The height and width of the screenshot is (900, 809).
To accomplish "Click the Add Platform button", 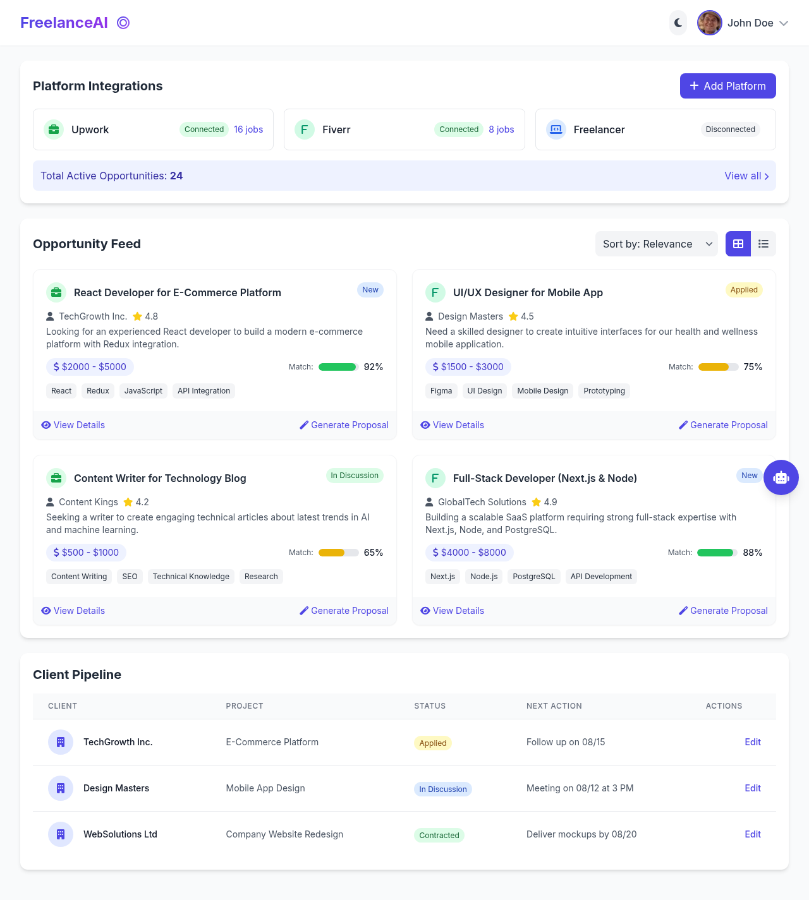I will tap(727, 86).
